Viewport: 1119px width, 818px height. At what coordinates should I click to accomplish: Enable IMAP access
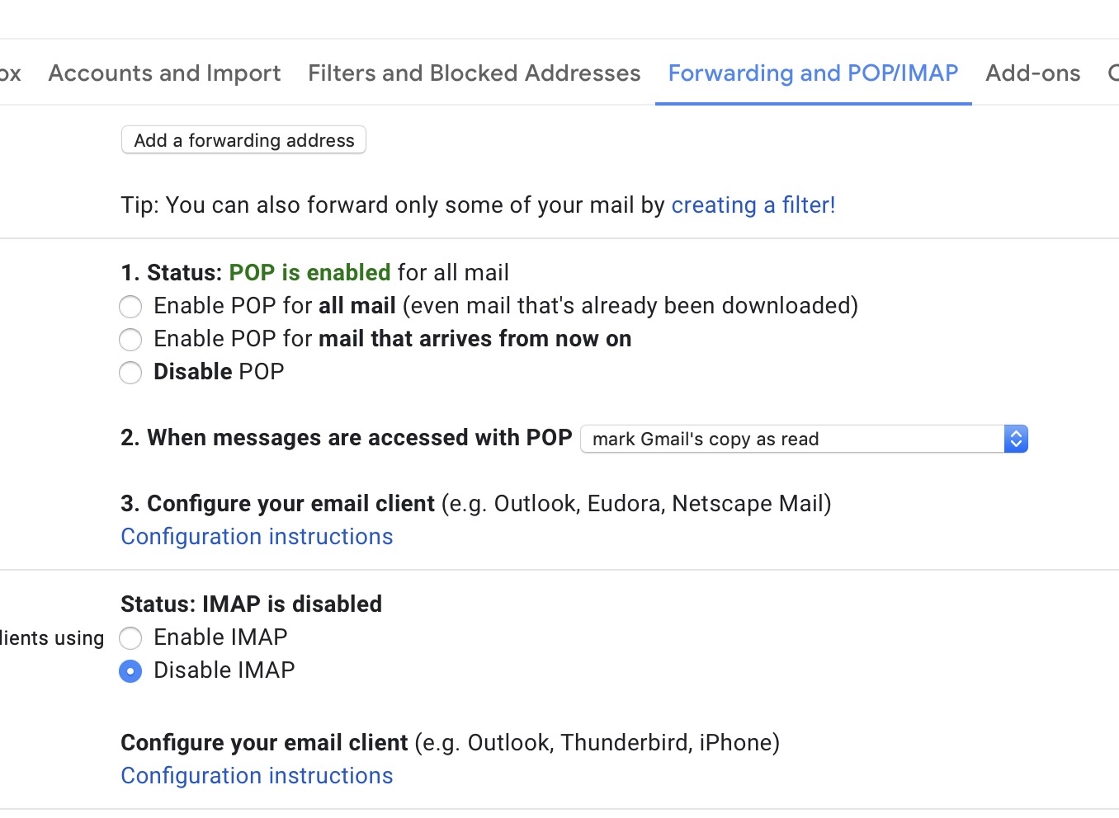[130, 637]
